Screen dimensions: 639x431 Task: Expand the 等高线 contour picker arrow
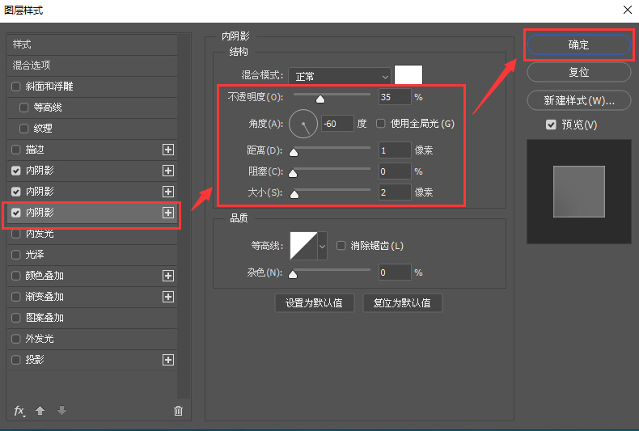(323, 246)
